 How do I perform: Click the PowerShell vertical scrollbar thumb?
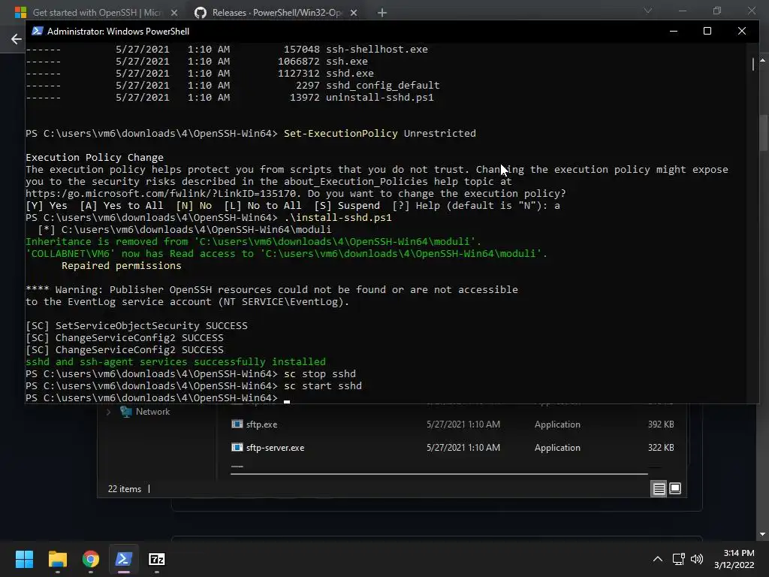pyautogui.click(x=752, y=65)
